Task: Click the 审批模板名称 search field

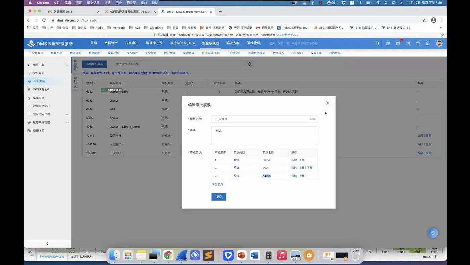Action: tap(179, 64)
